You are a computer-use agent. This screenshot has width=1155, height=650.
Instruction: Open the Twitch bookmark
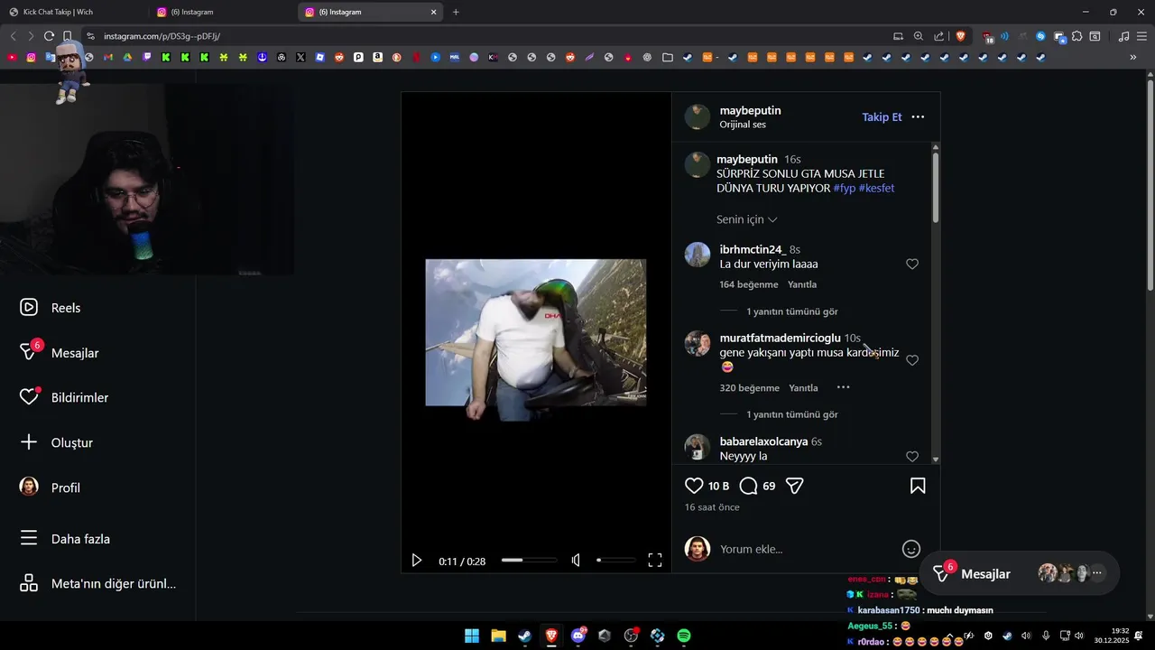point(146,57)
